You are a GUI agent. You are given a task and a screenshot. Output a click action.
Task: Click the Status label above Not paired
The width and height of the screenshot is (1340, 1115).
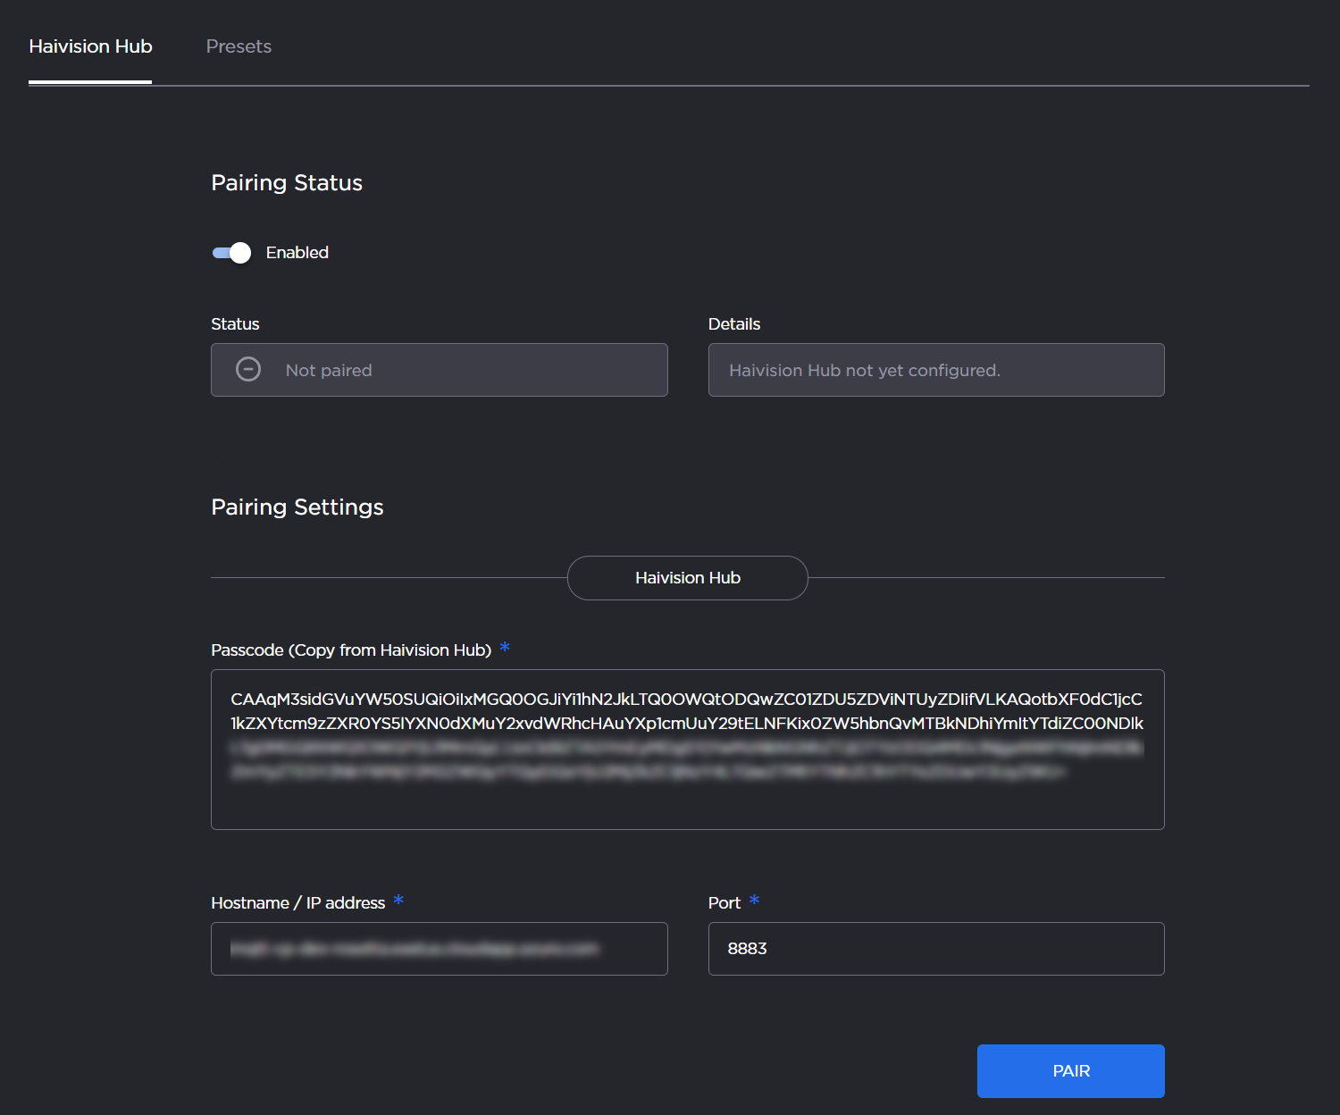pyautogui.click(x=235, y=324)
